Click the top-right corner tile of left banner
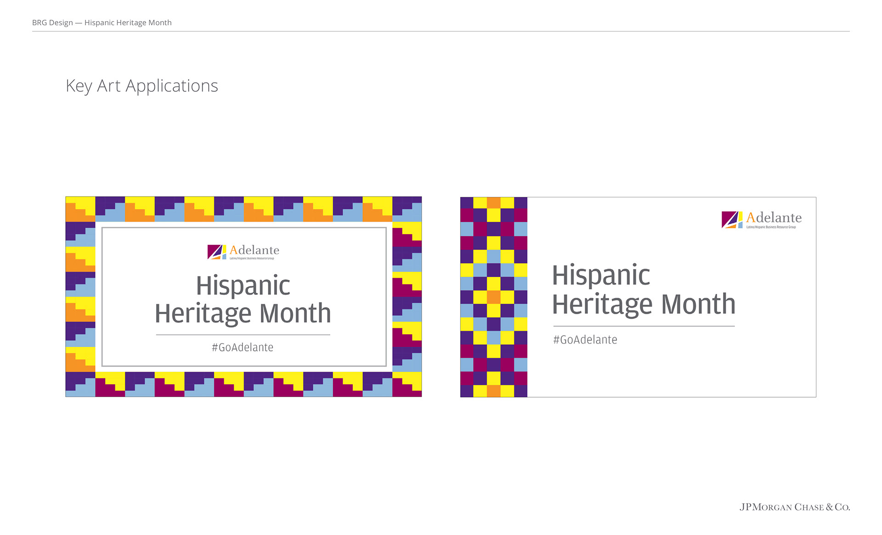882x535 pixels. pos(407,209)
